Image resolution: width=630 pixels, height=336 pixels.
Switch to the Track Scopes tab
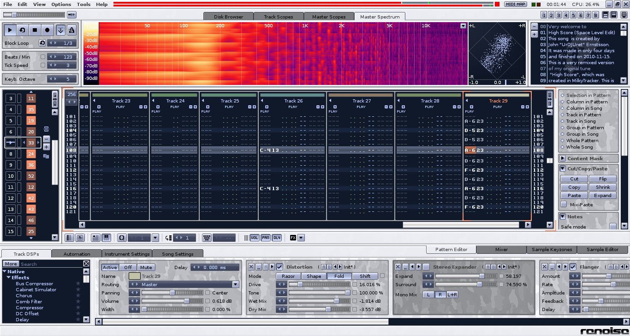point(278,17)
